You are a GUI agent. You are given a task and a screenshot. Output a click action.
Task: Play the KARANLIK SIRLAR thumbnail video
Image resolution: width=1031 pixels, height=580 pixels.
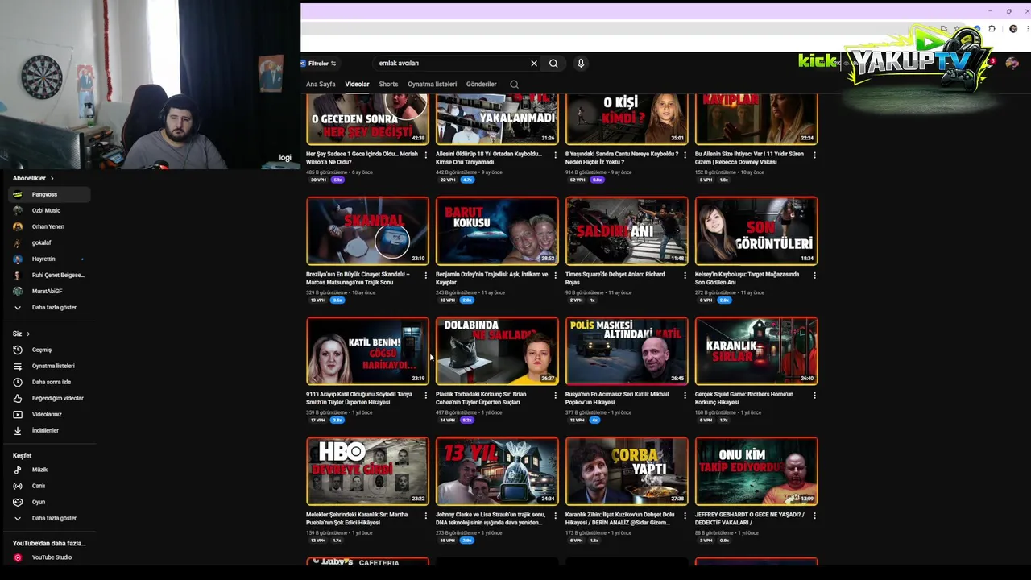tap(756, 351)
